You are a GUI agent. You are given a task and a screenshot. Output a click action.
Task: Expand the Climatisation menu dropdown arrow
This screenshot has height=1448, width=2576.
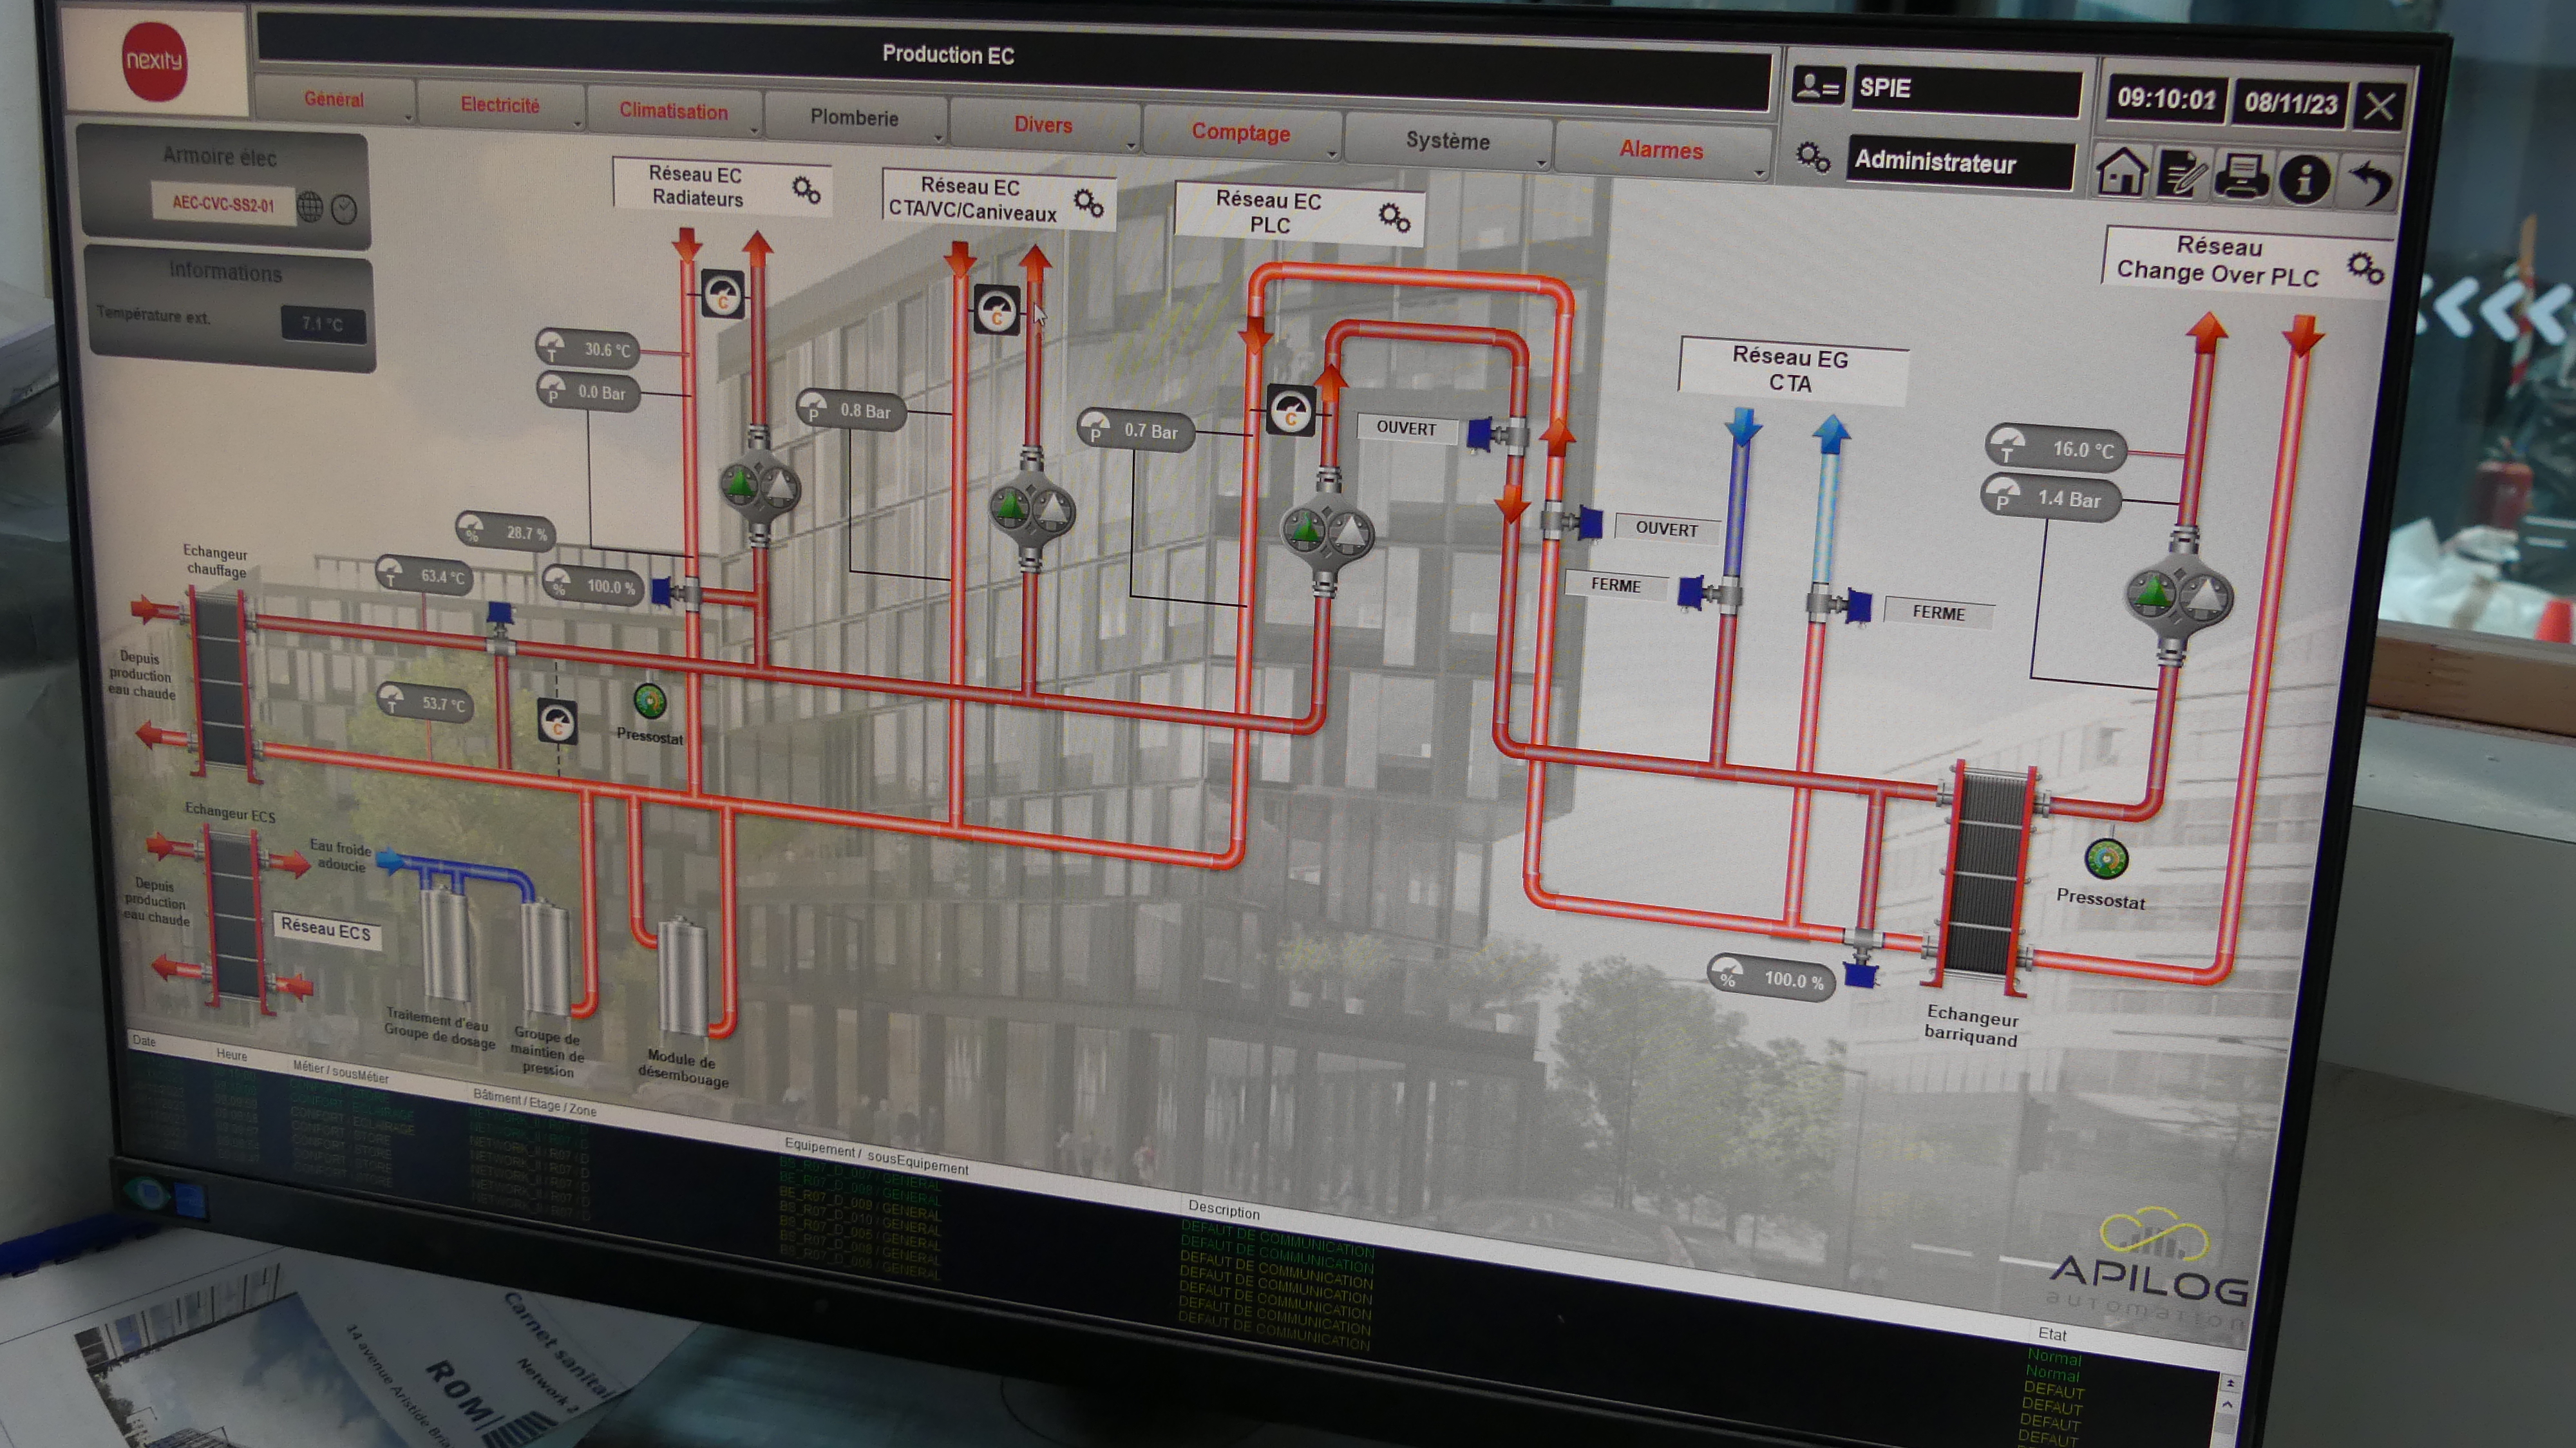point(754,131)
